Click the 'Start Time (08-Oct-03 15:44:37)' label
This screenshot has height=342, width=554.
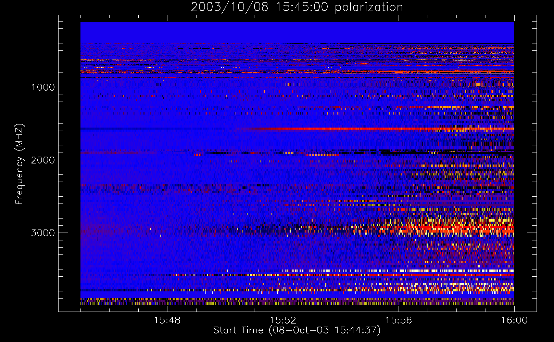coord(297,330)
